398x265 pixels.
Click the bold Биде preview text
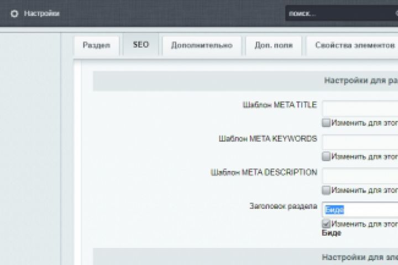pos(332,233)
